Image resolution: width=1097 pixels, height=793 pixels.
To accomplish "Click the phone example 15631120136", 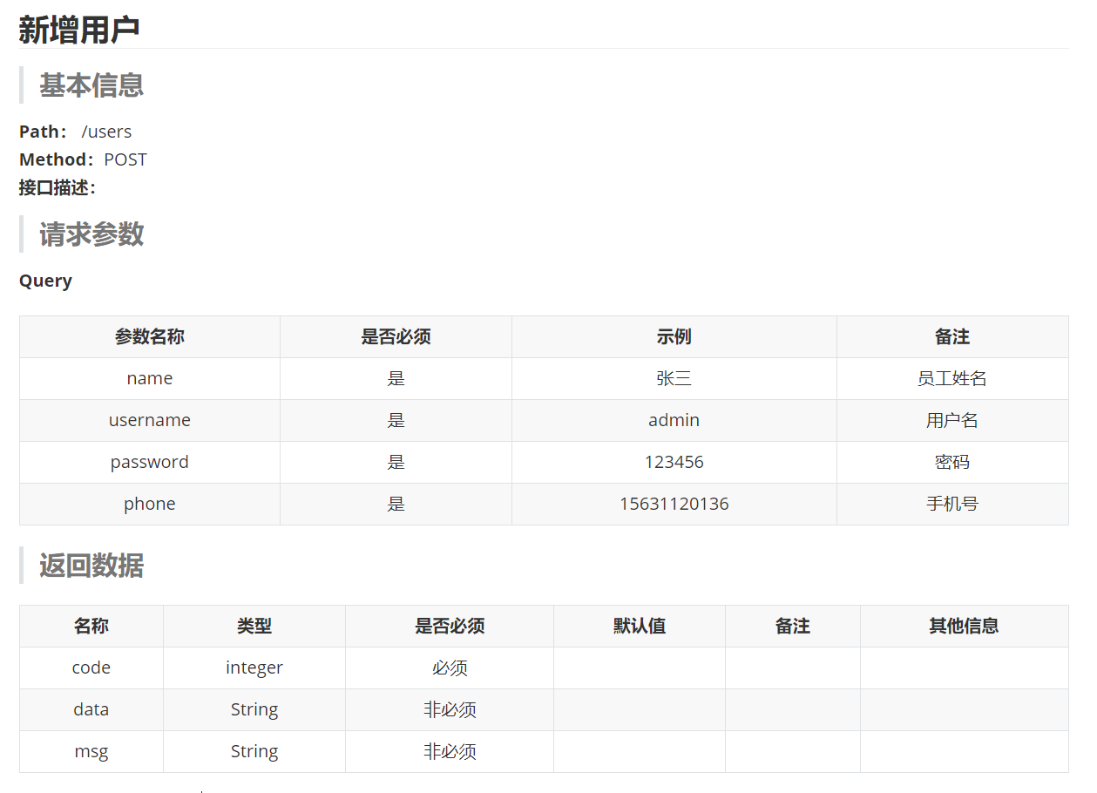I will [x=674, y=504].
